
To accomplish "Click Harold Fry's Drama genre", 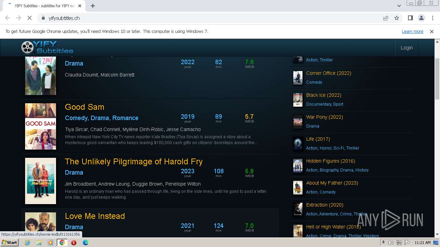I will pyautogui.click(x=74, y=172).
